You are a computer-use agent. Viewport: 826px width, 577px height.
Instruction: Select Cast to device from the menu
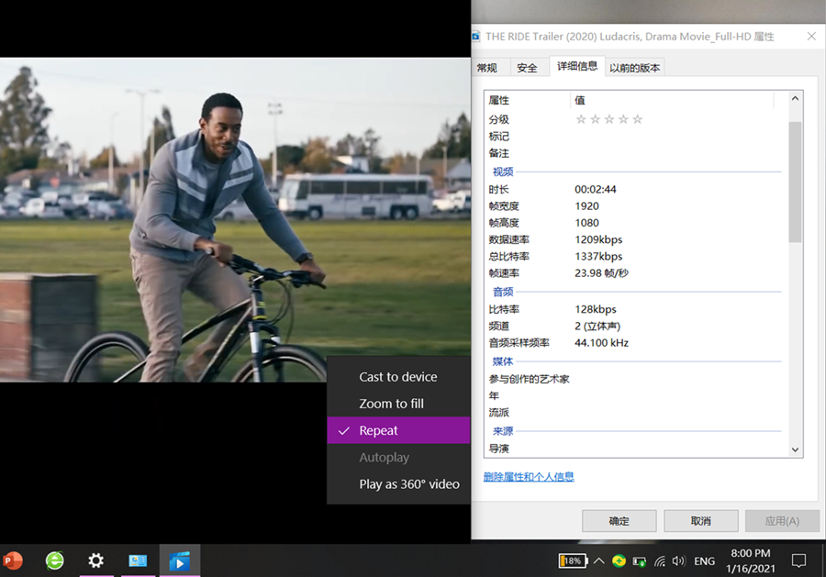coord(397,376)
